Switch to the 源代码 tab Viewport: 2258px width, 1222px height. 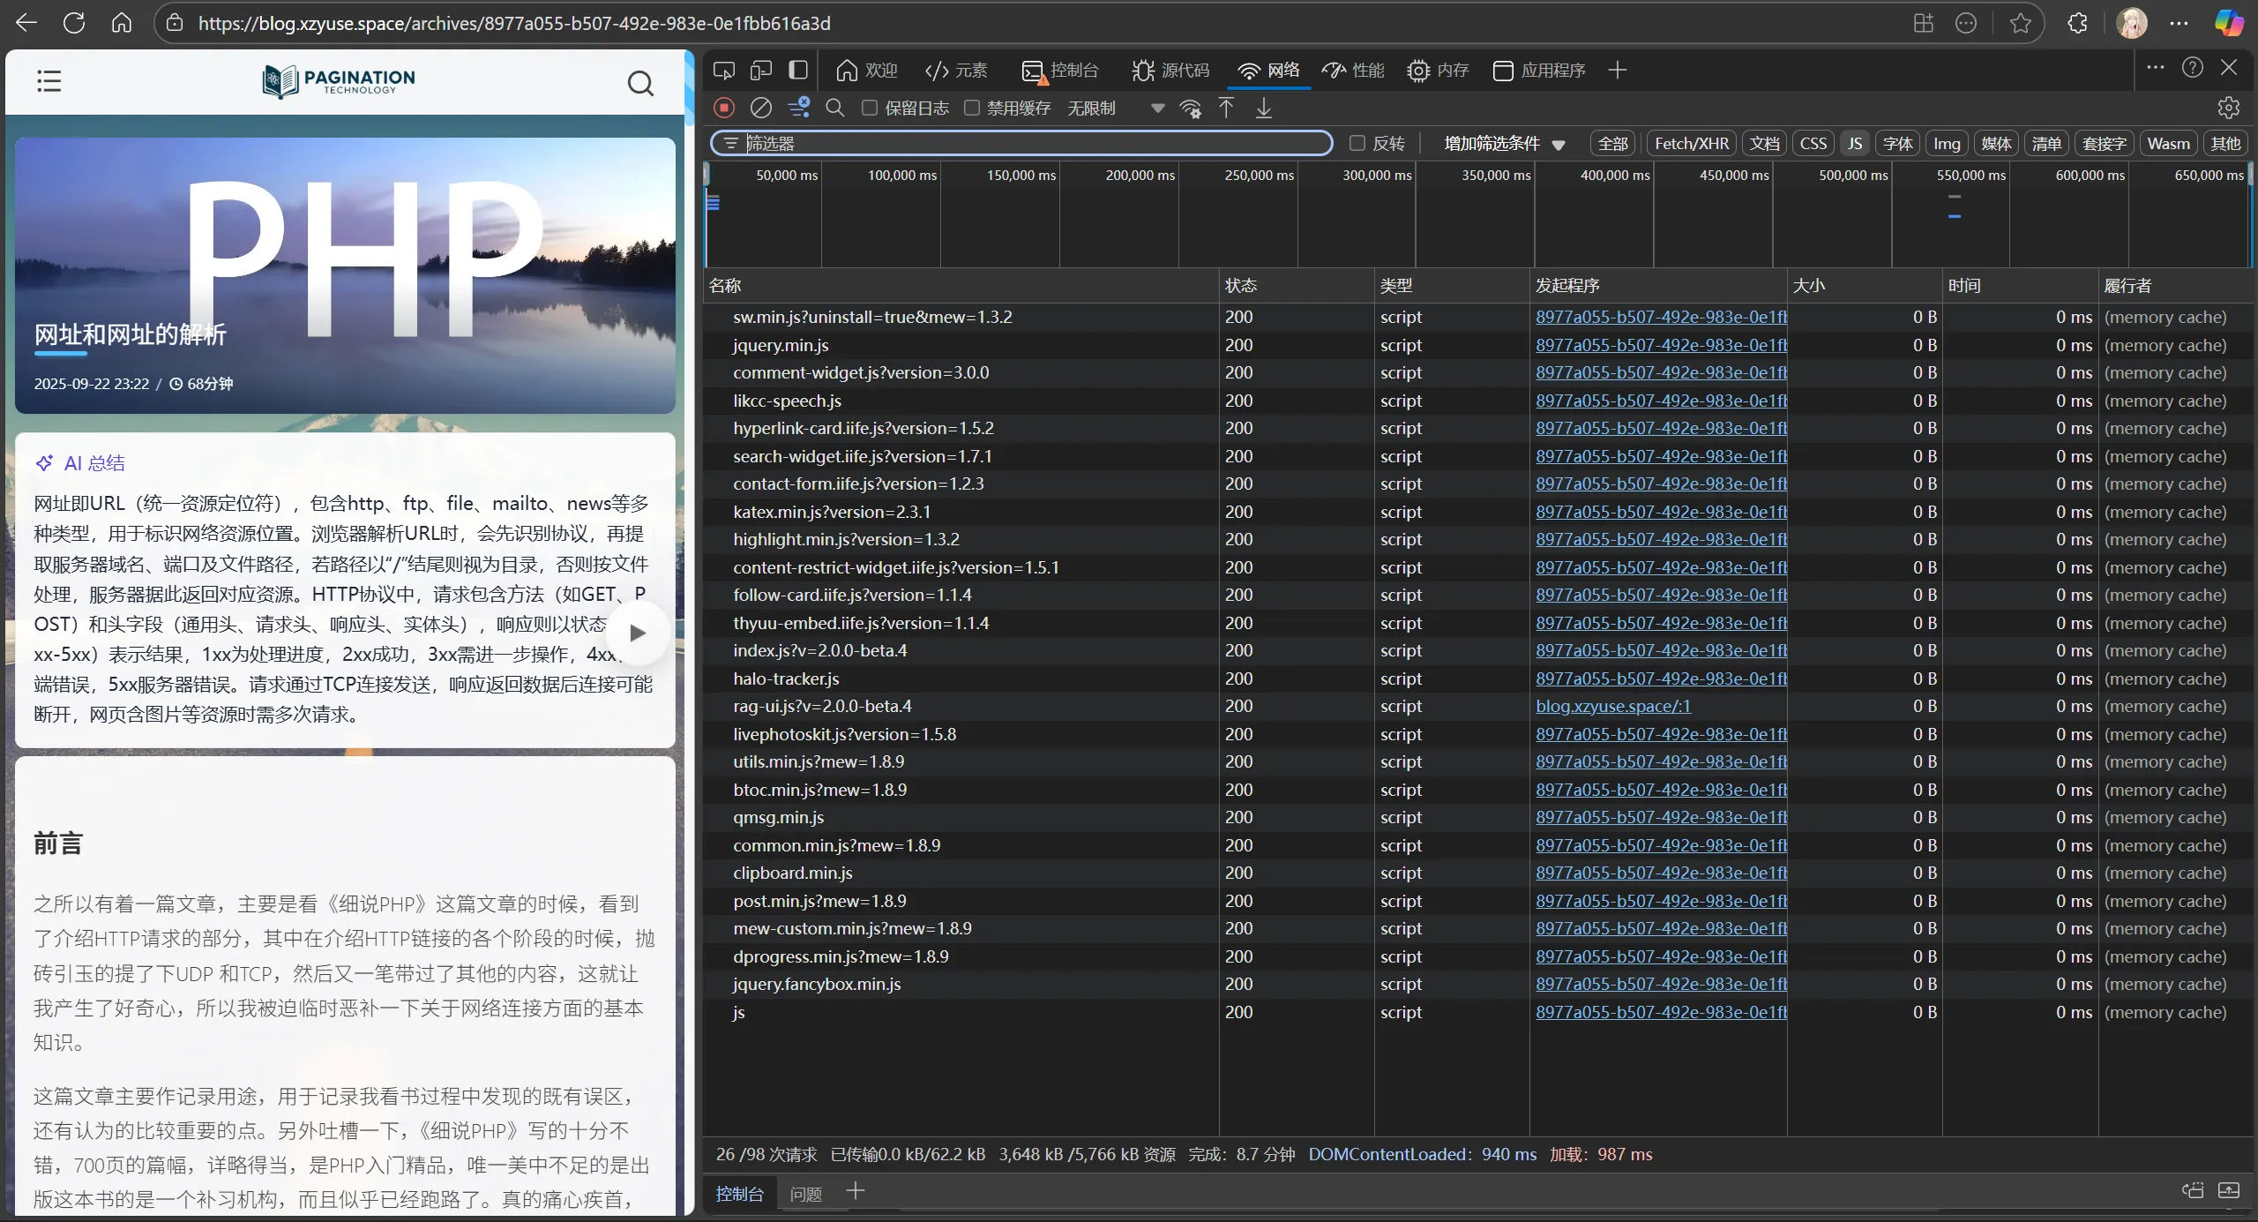(1171, 70)
